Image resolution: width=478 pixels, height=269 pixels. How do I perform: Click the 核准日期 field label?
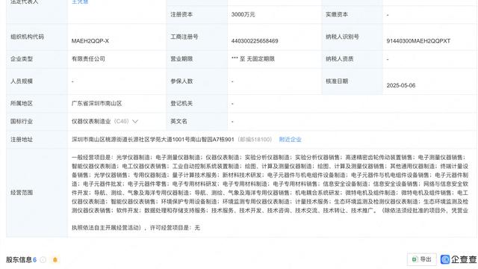point(337,81)
